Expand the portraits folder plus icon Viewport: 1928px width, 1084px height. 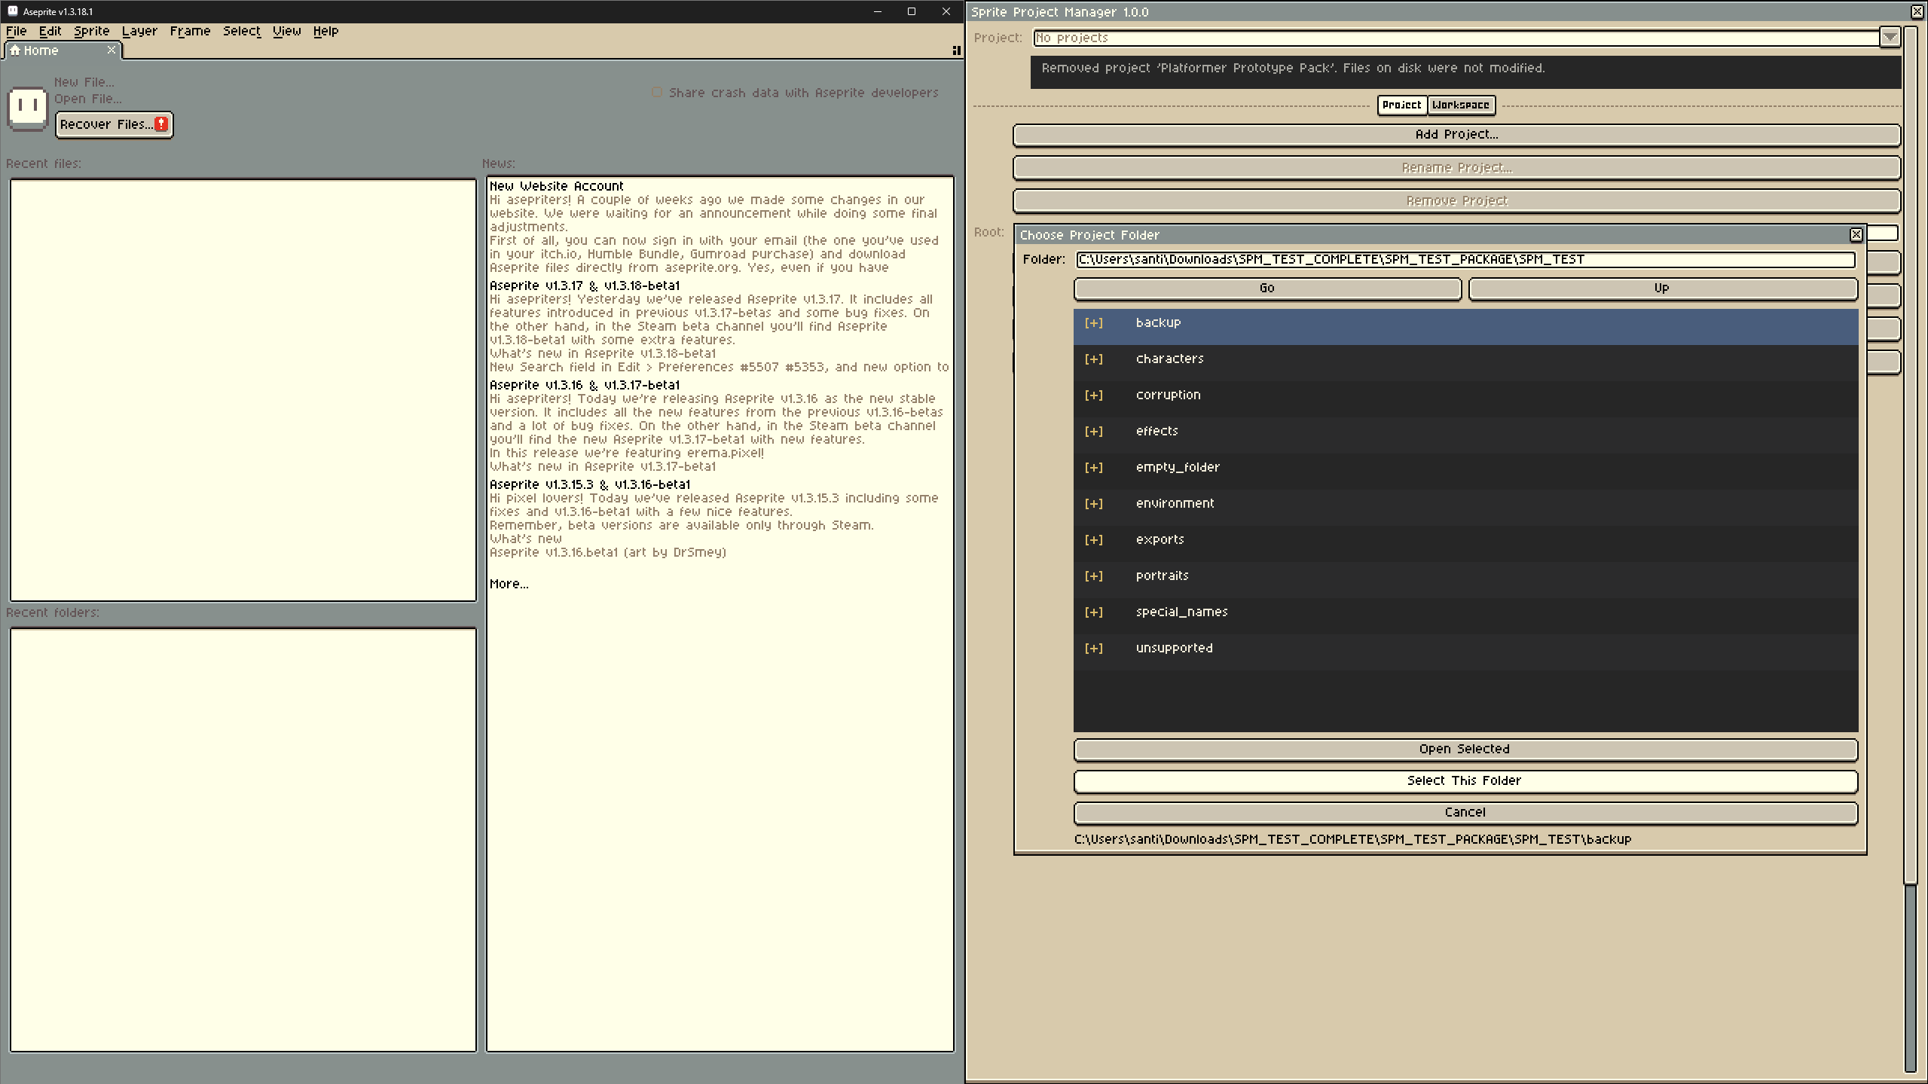coord(1093,576)
